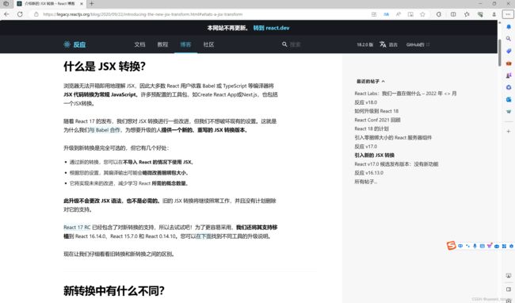The width and height of the screenshot is (515, 303).
Task: Open the tools briefcase icon in Edge sidebar
Action: click(509, 63)
